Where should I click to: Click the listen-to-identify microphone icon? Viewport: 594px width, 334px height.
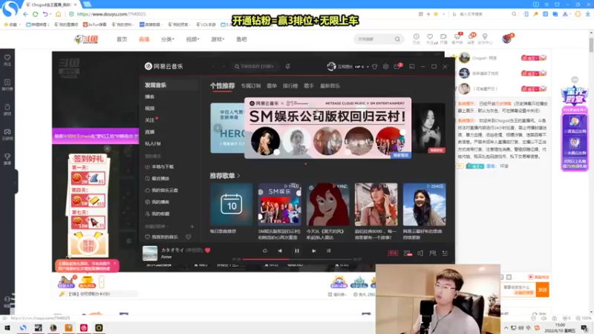pos(288,67)
